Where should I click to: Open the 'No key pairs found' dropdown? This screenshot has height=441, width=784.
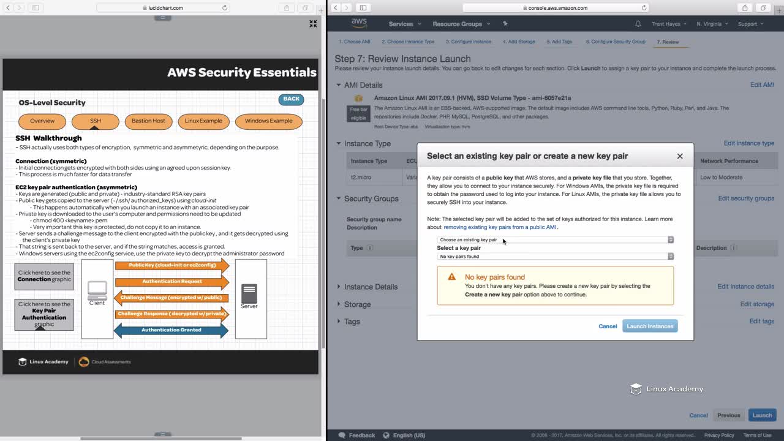[556, 256]
